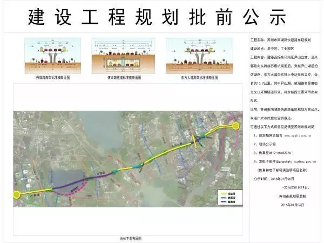
Task: Click the line 可通过以下方式将意见反馈至苏州市规划局
Action: point(282,127)
